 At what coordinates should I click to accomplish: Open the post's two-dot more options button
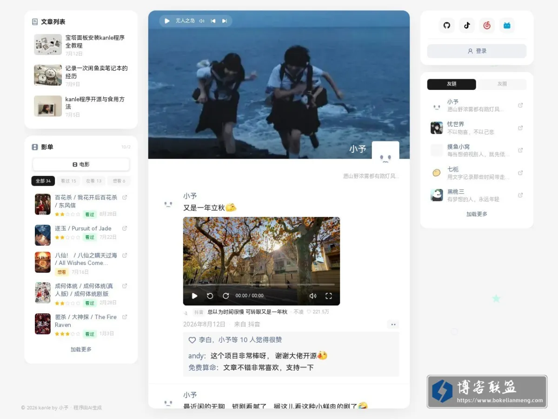(393, 324)
